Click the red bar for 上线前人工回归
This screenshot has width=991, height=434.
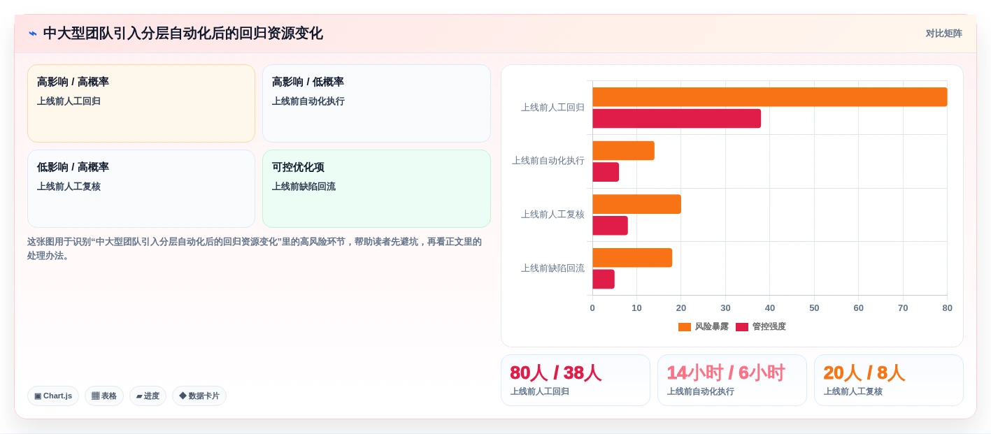tap(676, 119)
